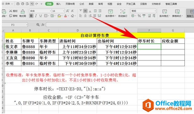Switch to the 开始 ribbon tab

point(49,4)
